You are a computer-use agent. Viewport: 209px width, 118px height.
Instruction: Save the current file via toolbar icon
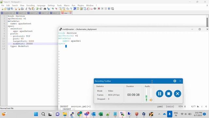click(x=8, y=9)
